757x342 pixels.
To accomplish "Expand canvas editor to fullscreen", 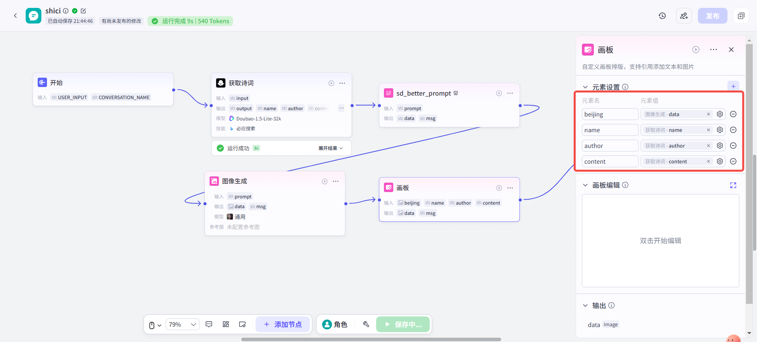I will (x=733, y=185).
